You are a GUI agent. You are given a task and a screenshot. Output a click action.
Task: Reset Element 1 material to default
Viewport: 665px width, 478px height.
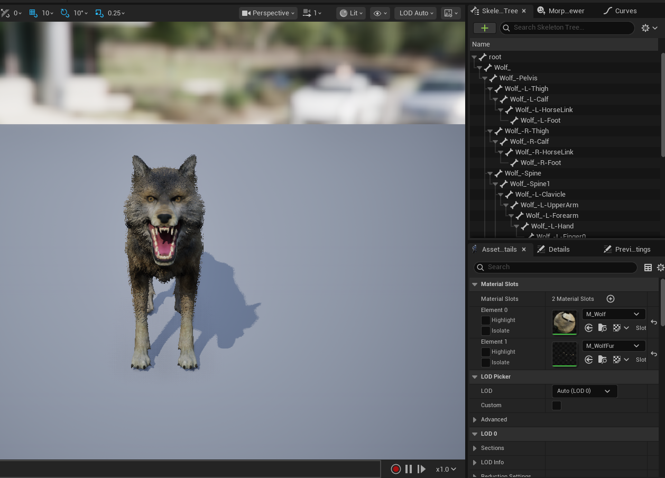[654, 354]
